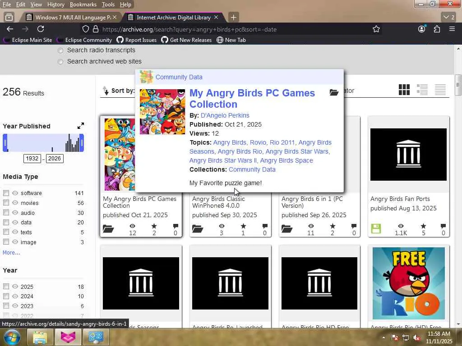462x346 pixels.
Task: Reload the current page
Action: (x=41, y=29)
